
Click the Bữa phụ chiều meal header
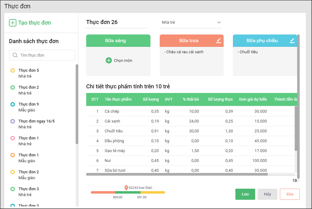265,41
